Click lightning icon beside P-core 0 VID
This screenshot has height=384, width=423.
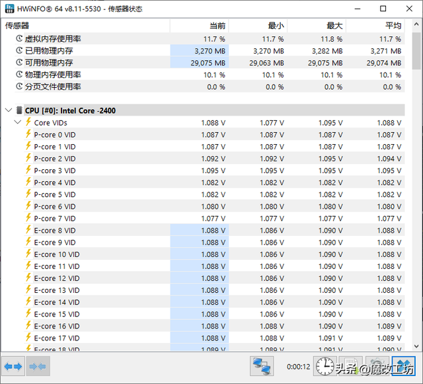pos(28,134)
